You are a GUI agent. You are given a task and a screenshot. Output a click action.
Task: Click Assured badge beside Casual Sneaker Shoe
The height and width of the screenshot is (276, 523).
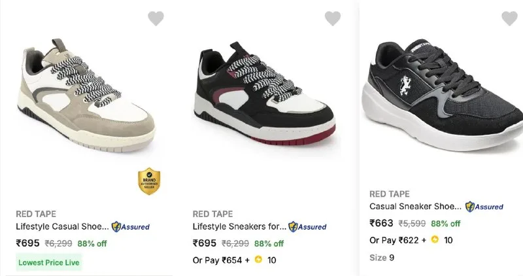[484, 207]
